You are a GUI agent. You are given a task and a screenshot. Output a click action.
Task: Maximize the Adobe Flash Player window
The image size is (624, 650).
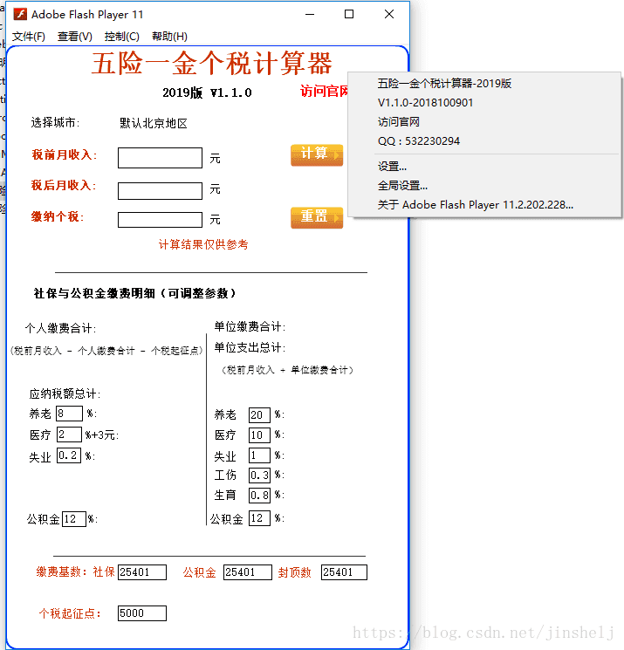tap(349, 14)
